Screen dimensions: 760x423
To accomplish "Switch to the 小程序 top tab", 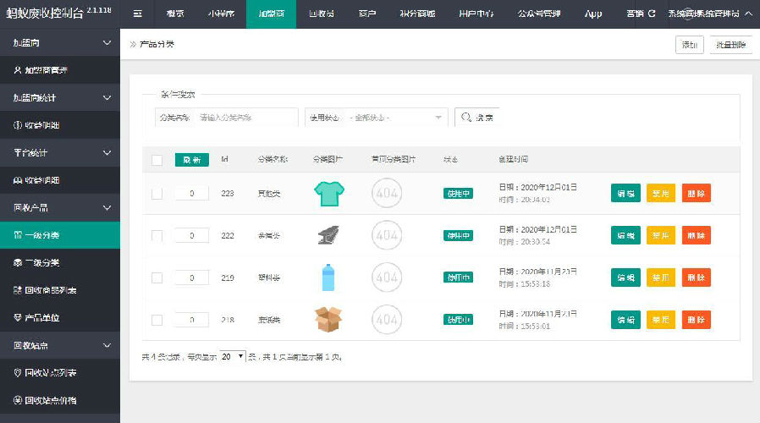I will [x=221, y=14].
